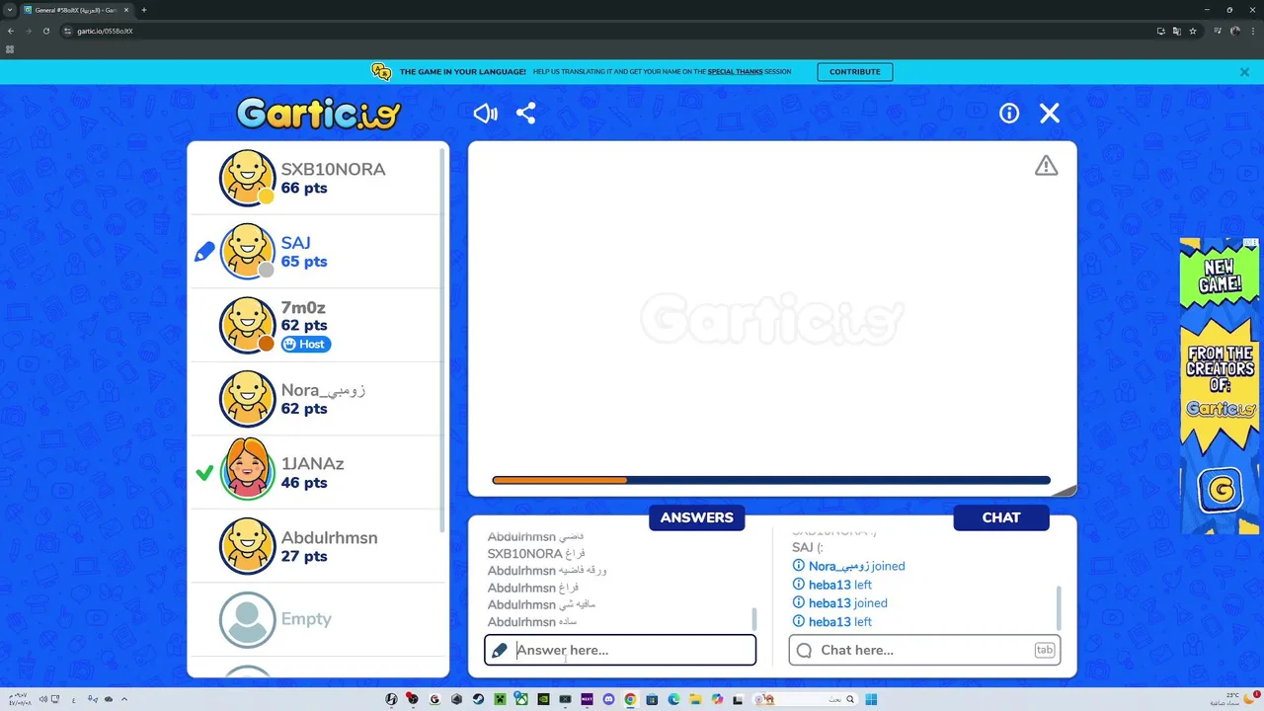The image size is (1264, 711).
Task: Click the blue pencil icon beside SAJ
Action: 204,252
